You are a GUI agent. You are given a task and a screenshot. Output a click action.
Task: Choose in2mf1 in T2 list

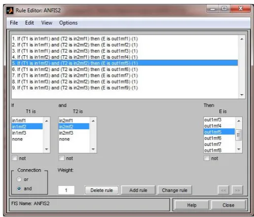pyautogui.click(x=74, y=120)
